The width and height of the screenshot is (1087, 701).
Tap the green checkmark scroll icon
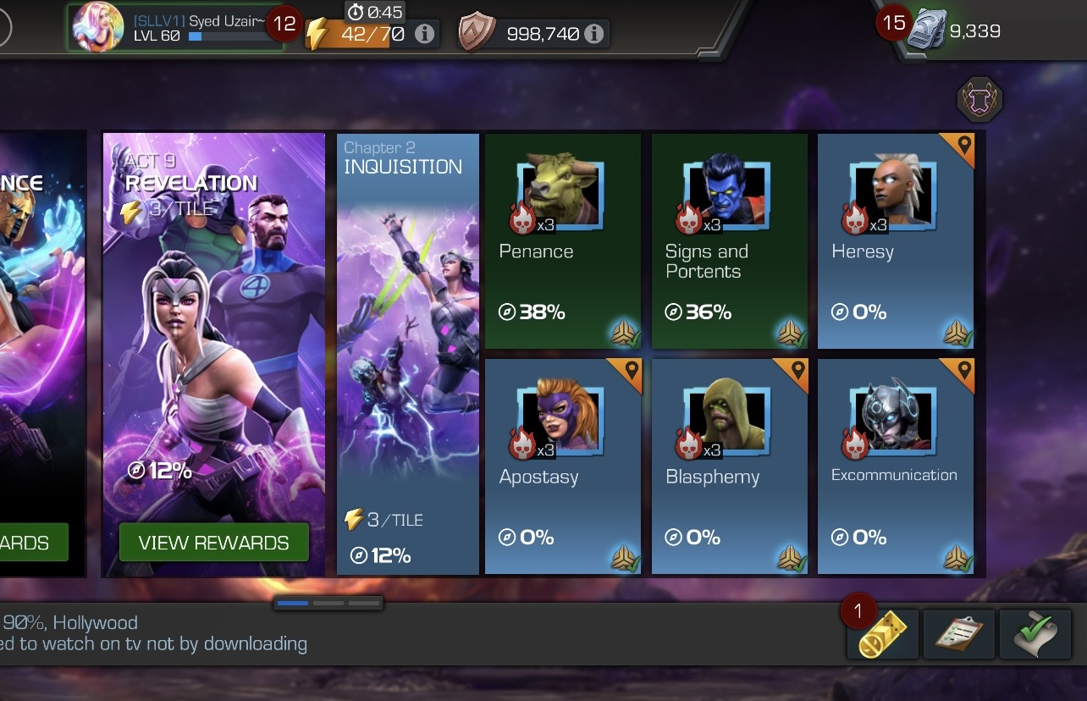(1035, 633)
